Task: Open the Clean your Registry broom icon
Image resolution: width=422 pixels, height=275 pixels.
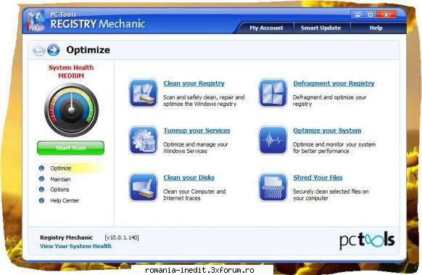Action: (143, 93)
